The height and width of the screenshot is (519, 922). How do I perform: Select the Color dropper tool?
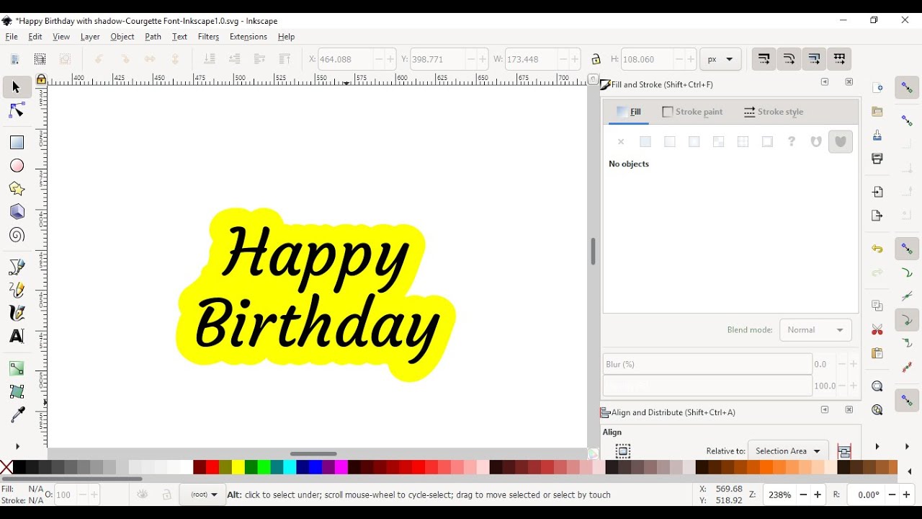point(17,415)
